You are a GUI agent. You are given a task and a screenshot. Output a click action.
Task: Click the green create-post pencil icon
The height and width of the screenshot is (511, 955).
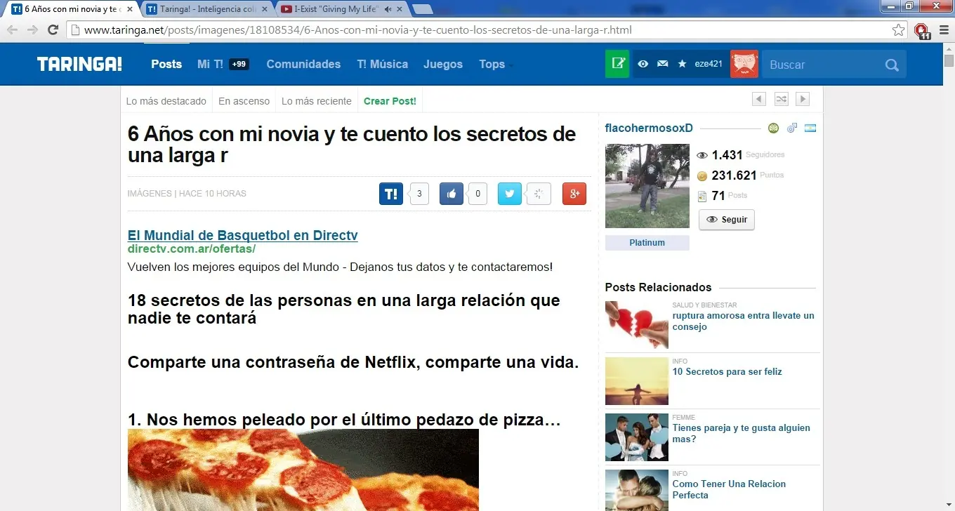pos(618,64)
